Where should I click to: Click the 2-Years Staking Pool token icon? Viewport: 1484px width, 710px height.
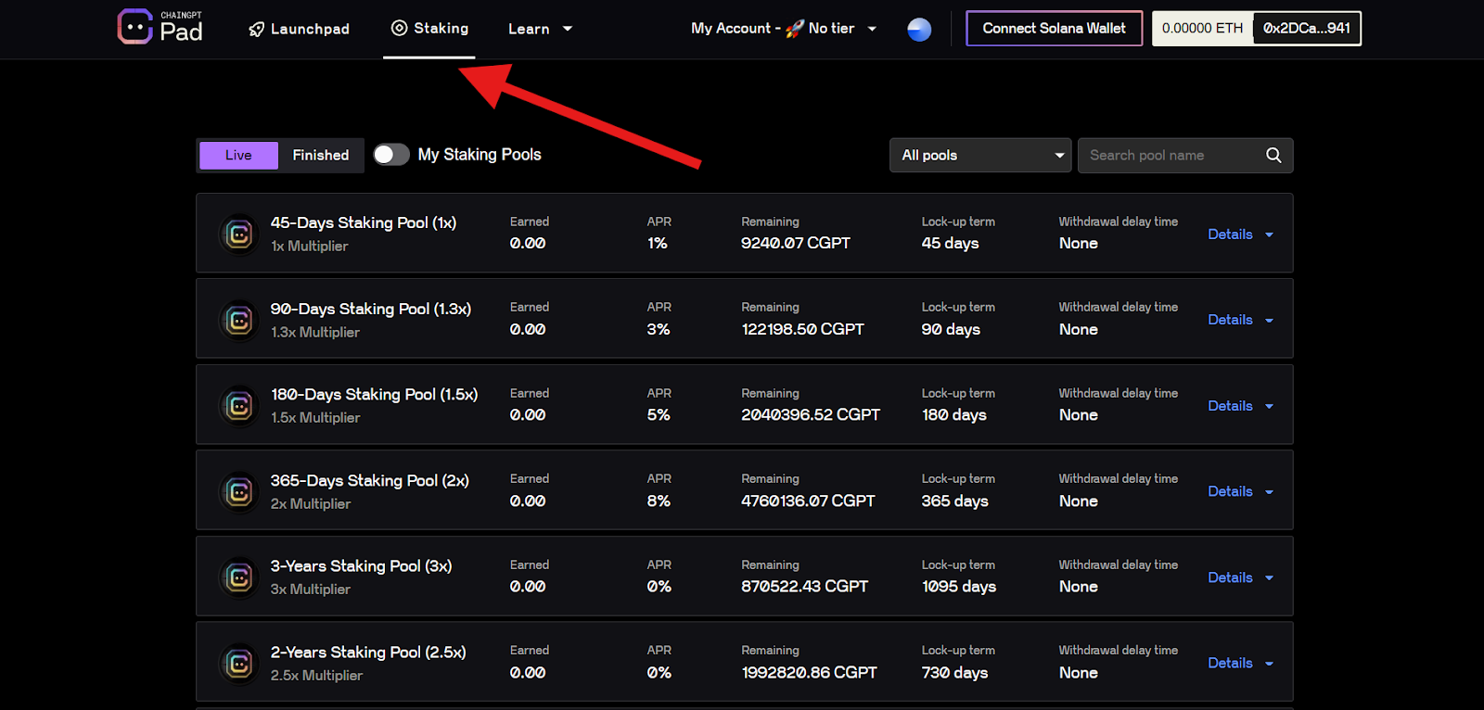[239, 664]
